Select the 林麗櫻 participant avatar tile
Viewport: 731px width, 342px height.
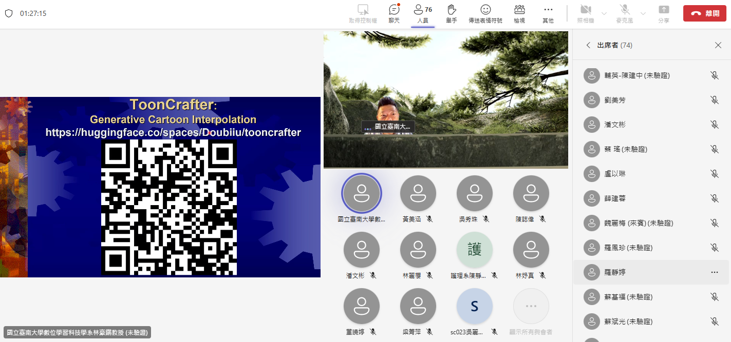418,250
